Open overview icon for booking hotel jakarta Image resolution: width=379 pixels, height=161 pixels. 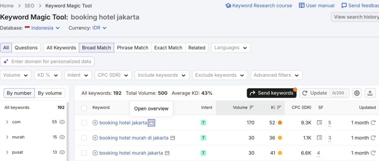point(151,123)
